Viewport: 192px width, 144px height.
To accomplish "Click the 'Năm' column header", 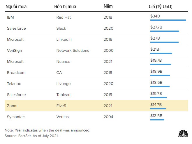I will pos(108,6).
